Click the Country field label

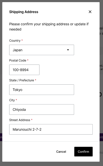point(15,41)
